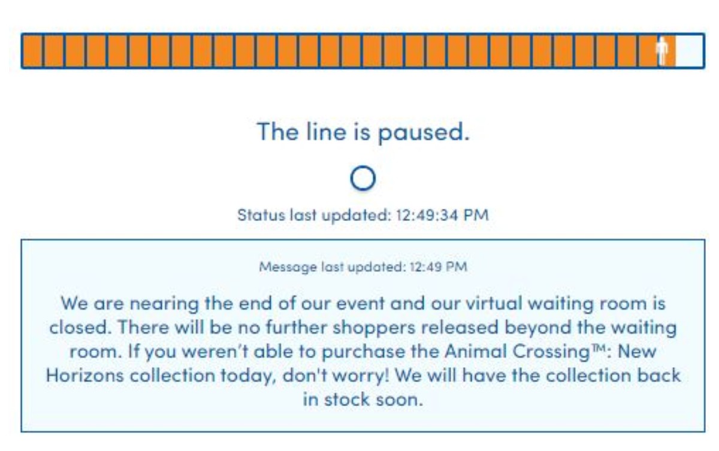Image resolution: width=719 pixels, height=451 pixels.
Task: Click the empty white end of the progress bar
Action: (689, 52)
